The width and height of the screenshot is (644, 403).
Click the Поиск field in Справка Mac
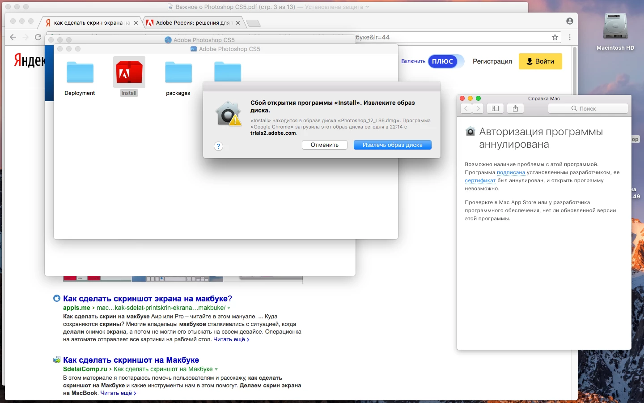tap(588, 108)
